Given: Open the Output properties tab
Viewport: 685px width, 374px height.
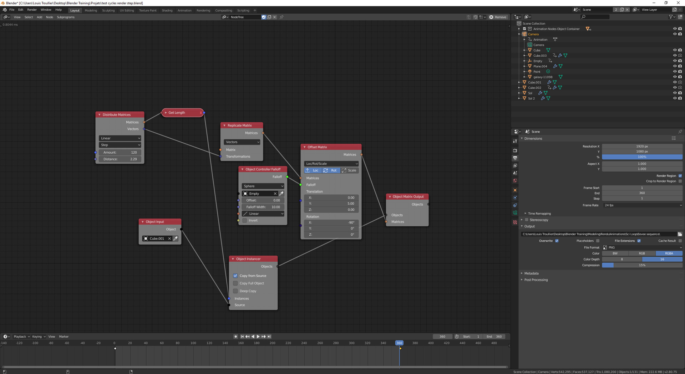Looking at the screenshot, I should click(515, 158).
